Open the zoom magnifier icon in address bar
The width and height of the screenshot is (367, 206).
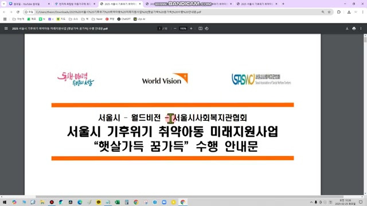[323, 12]
